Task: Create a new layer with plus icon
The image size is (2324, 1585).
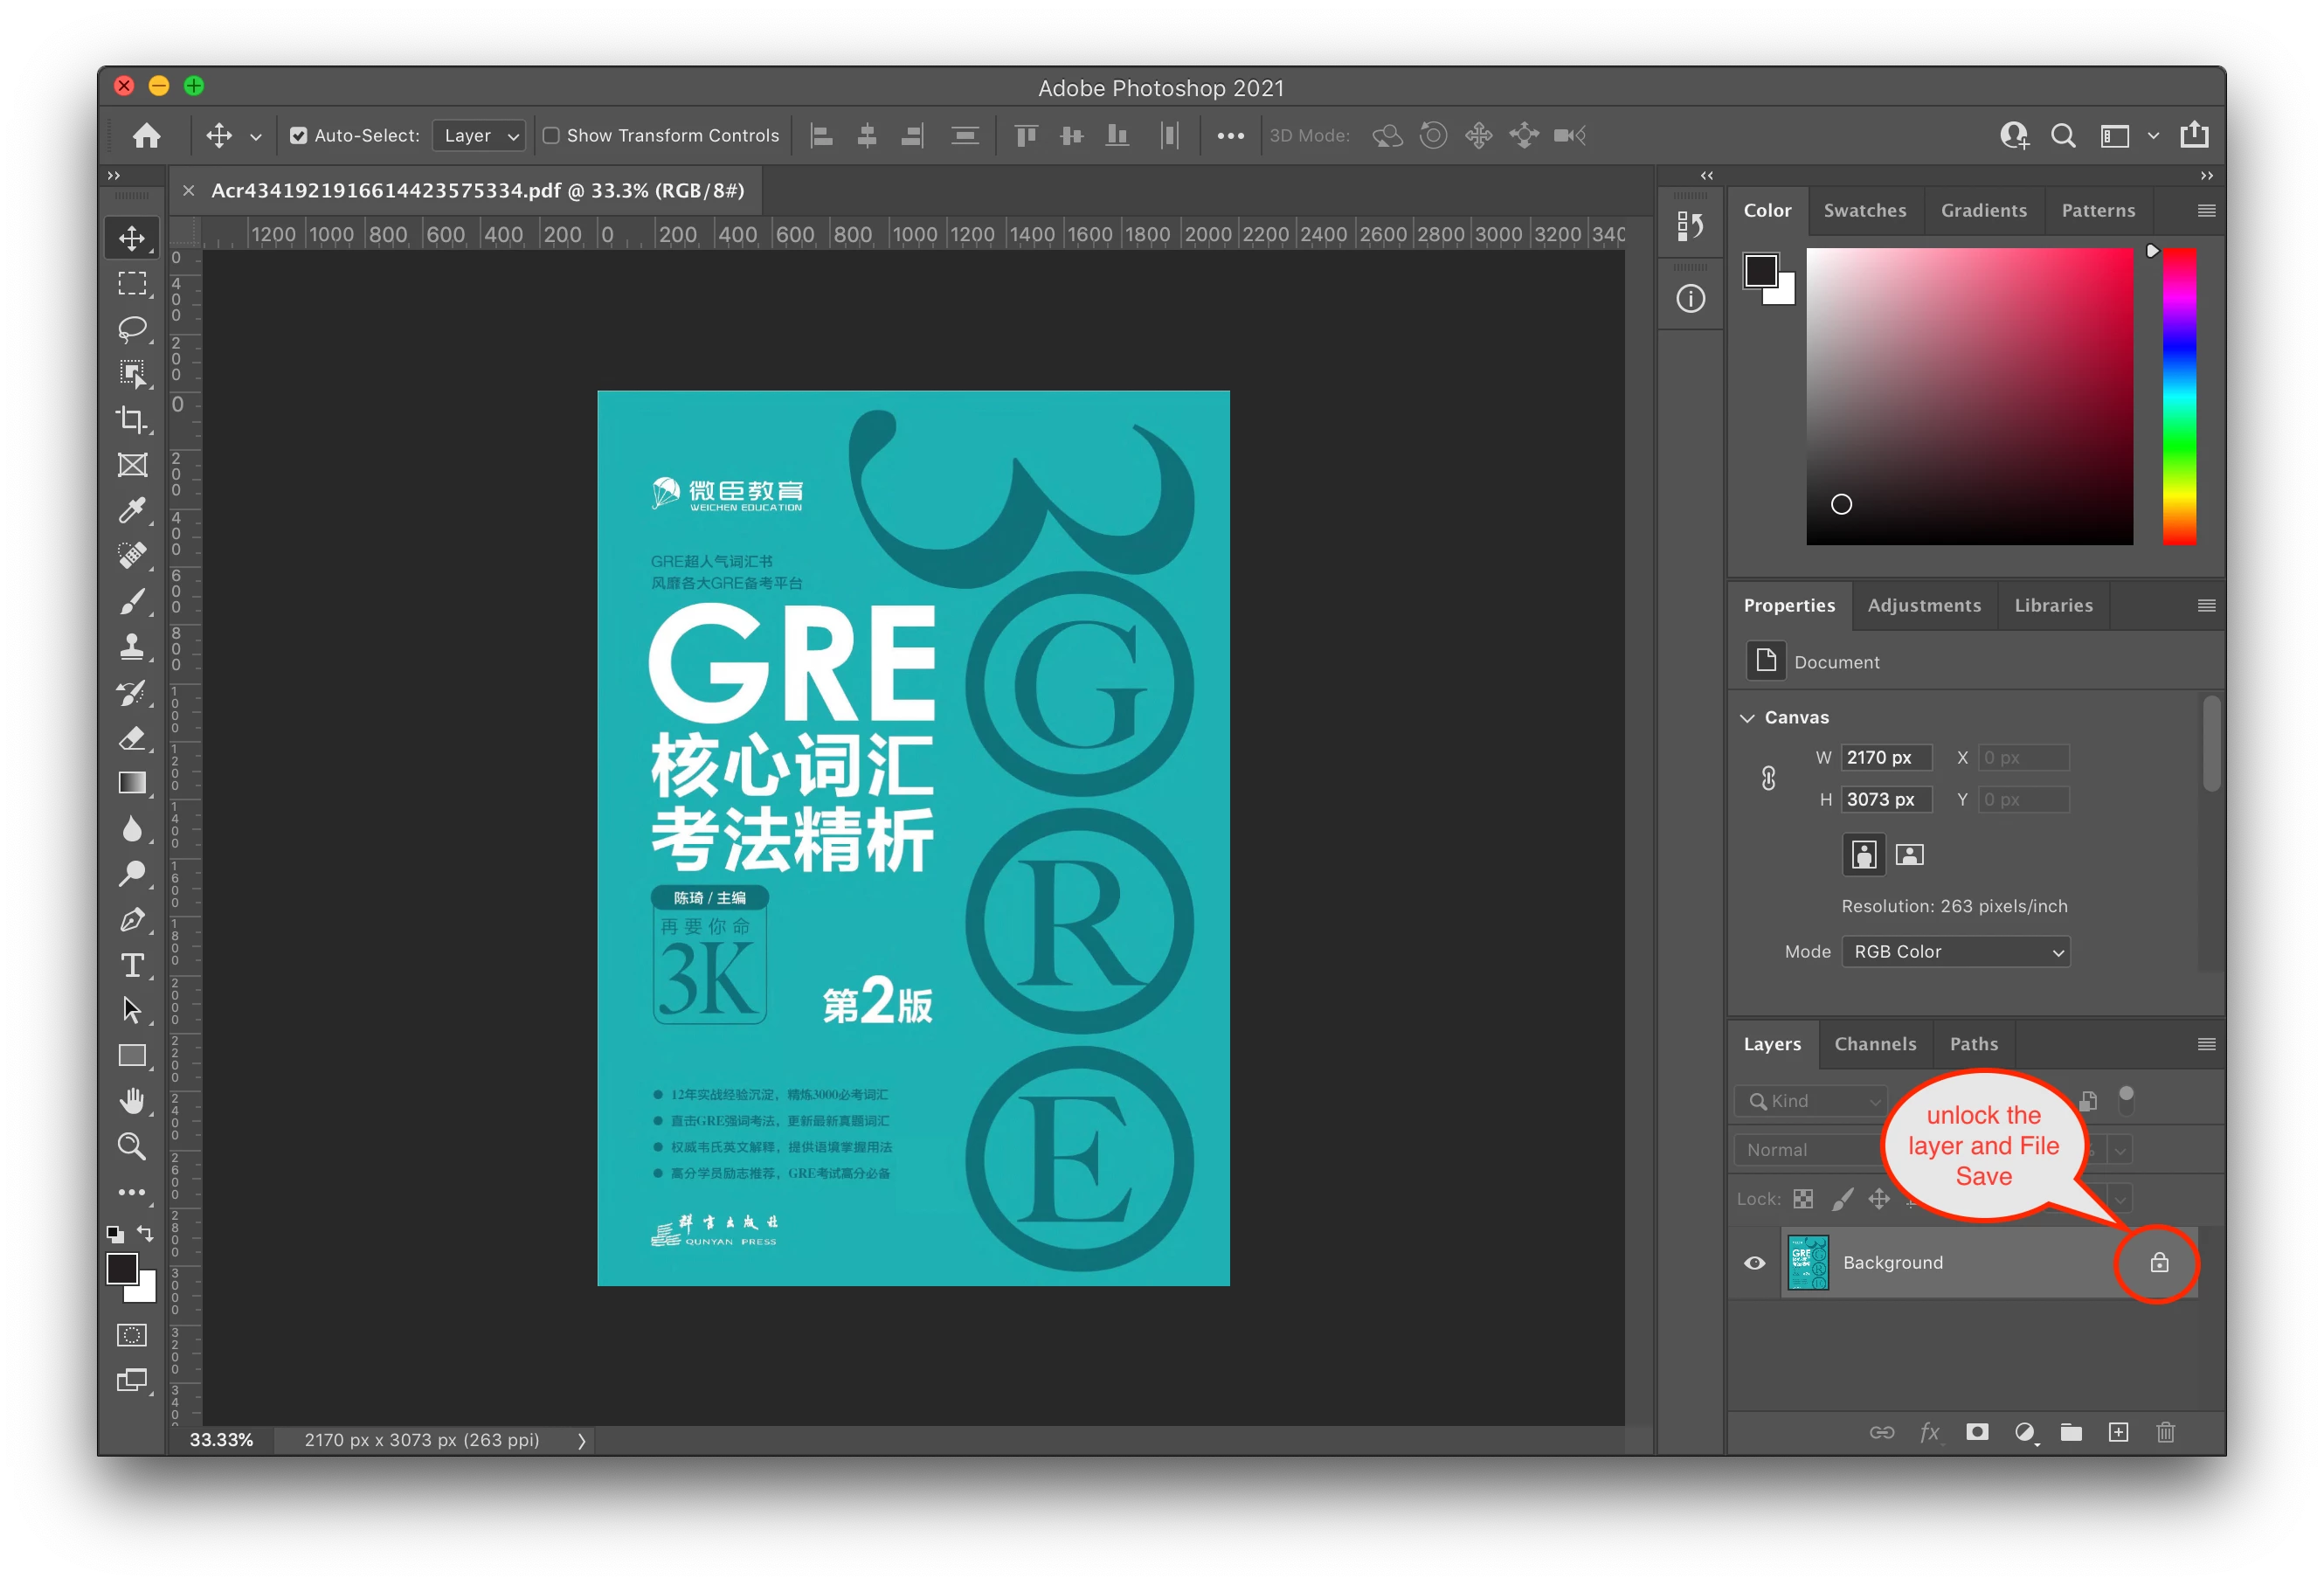Action: tap(2118, 1432)
